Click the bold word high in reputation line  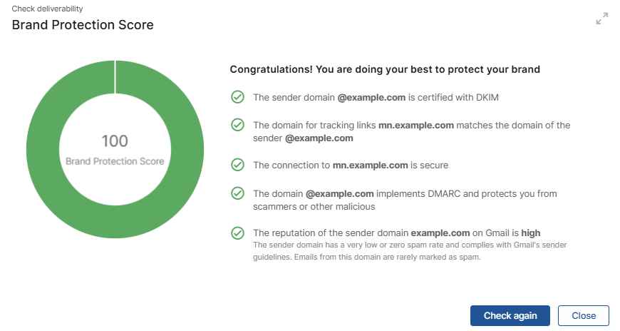[x=531, y=233]
